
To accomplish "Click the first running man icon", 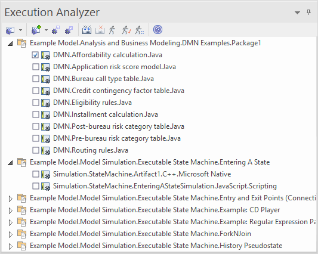I will tap(112, 30).
